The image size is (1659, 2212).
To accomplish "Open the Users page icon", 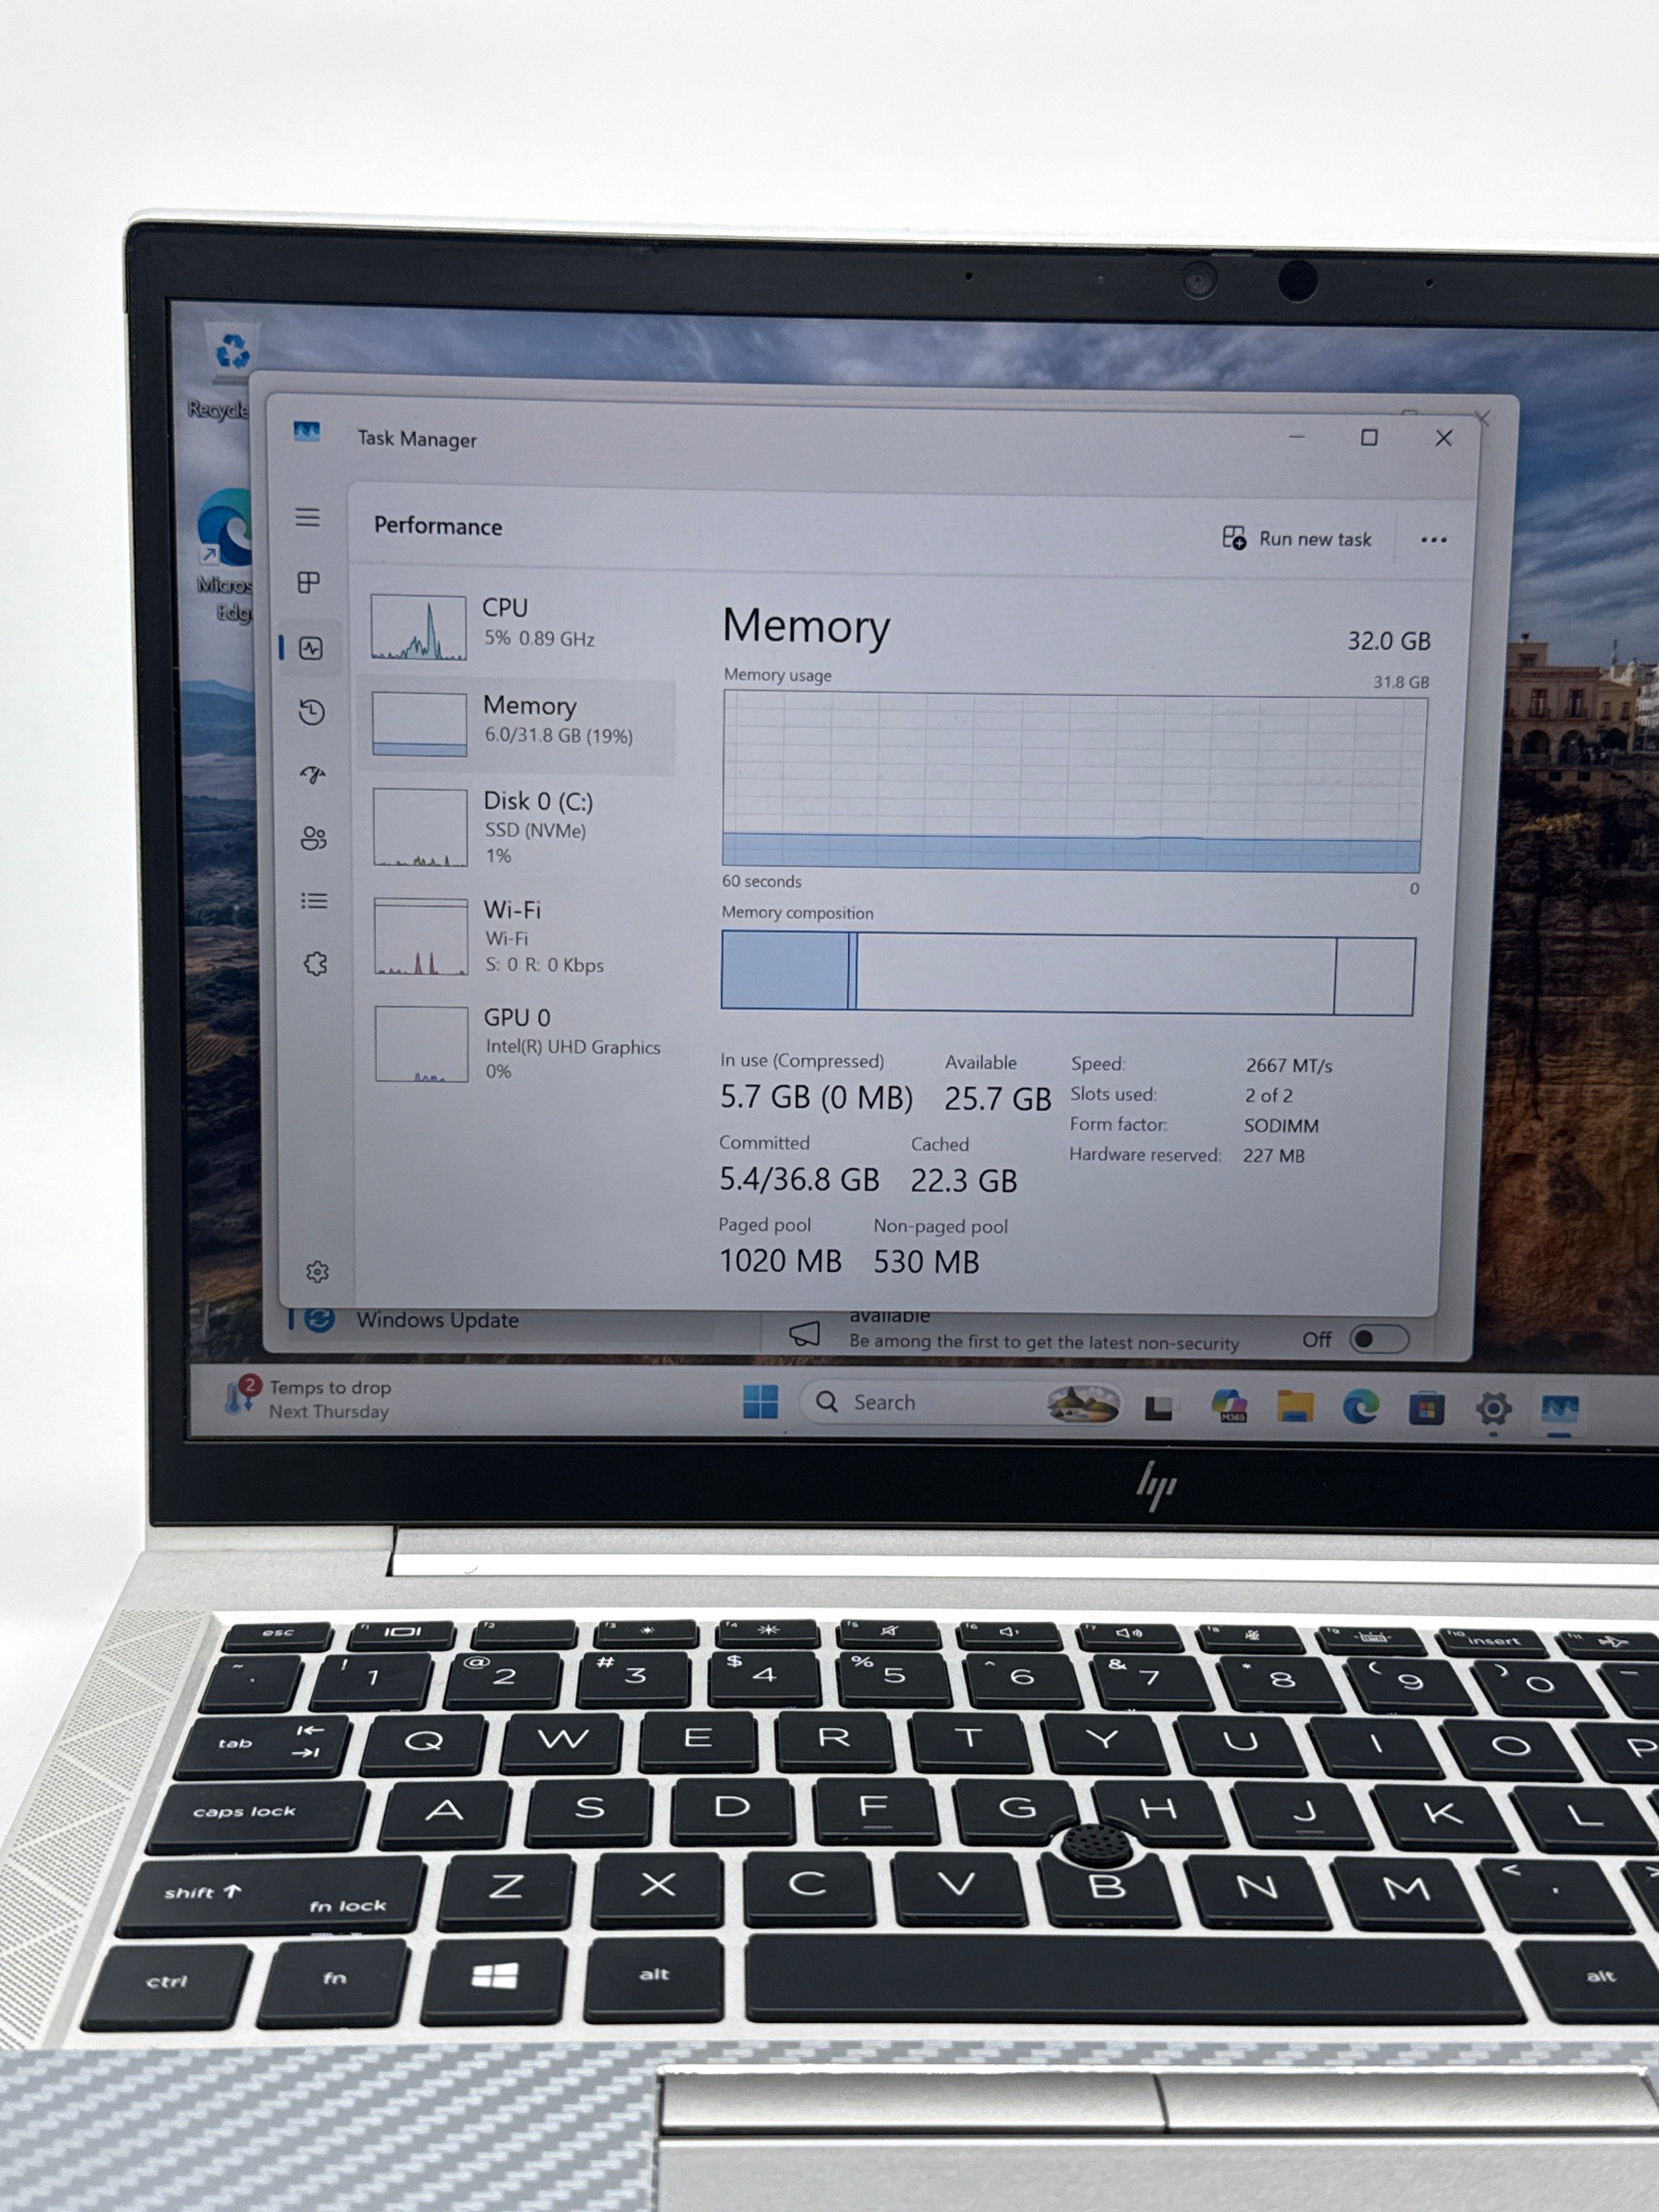I will point(314,838).
